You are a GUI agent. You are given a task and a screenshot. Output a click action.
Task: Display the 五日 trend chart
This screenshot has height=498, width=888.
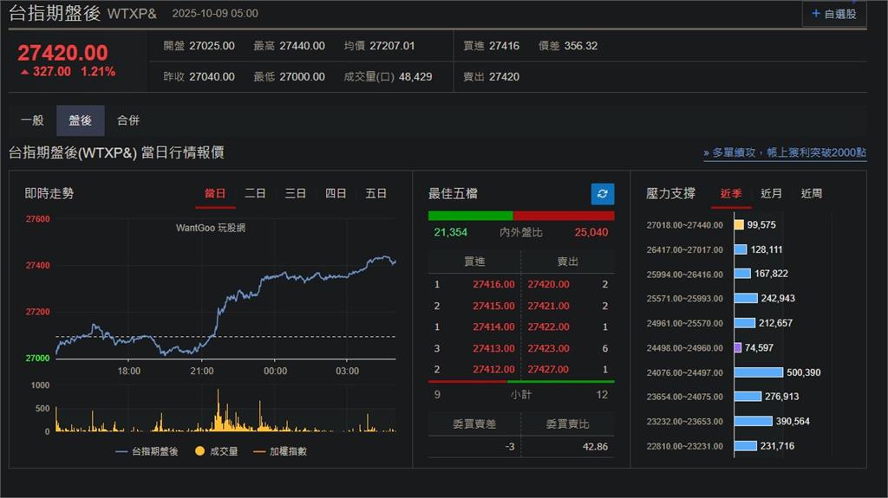click(375, 194)
